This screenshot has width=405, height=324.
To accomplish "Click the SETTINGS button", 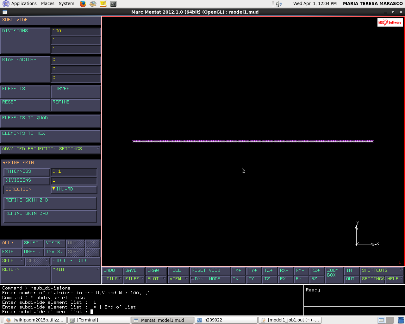I will tap(373, 279).
